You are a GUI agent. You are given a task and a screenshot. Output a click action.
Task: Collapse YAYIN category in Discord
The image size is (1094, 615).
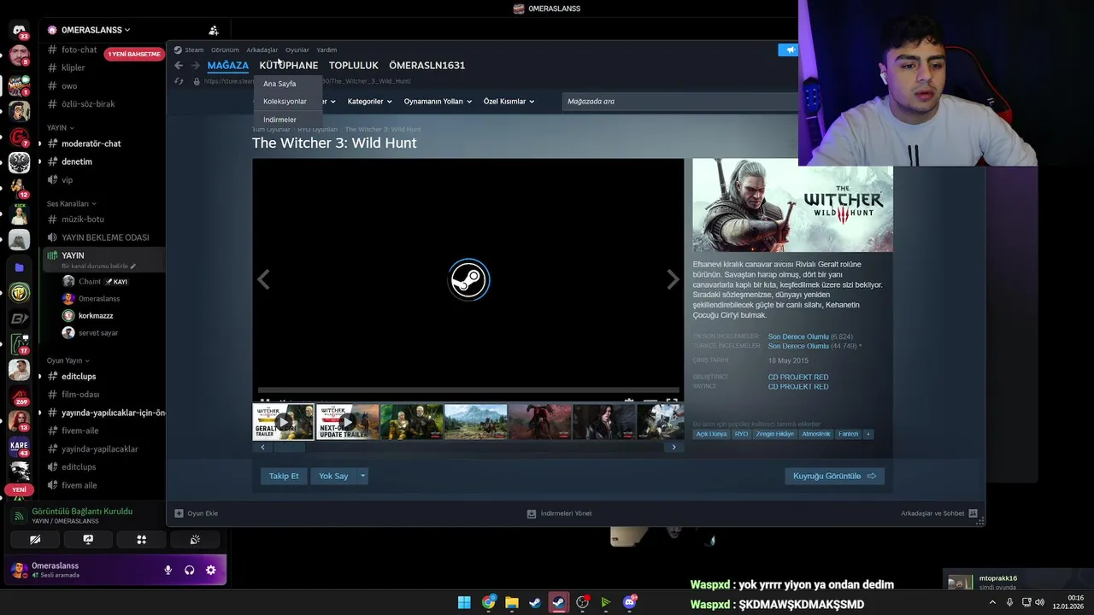[60, 127]
